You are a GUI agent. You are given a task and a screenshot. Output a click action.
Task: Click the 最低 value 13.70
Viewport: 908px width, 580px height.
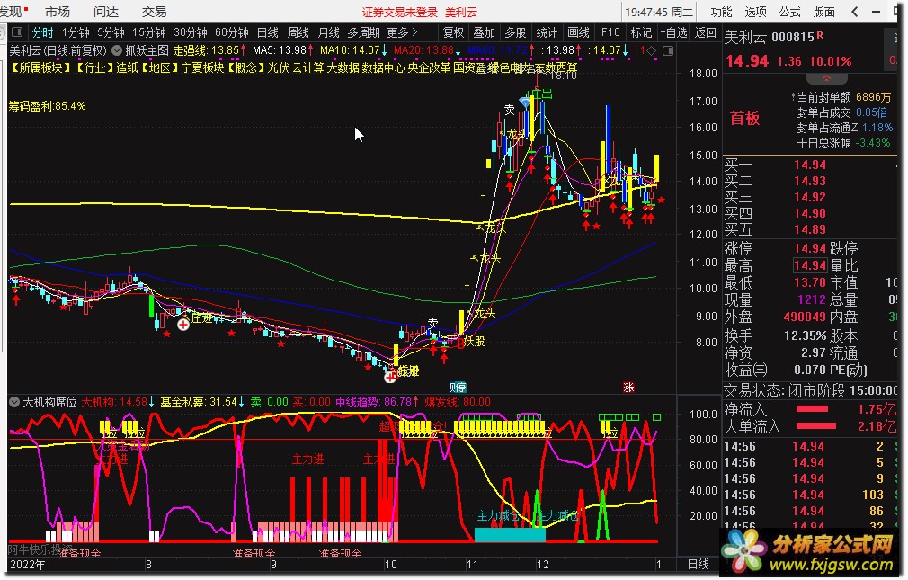(x=809, y=282)
